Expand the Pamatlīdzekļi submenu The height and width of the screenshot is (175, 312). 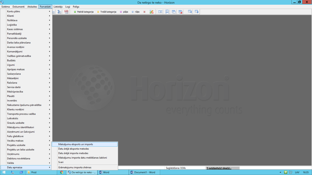pos(26,34)
